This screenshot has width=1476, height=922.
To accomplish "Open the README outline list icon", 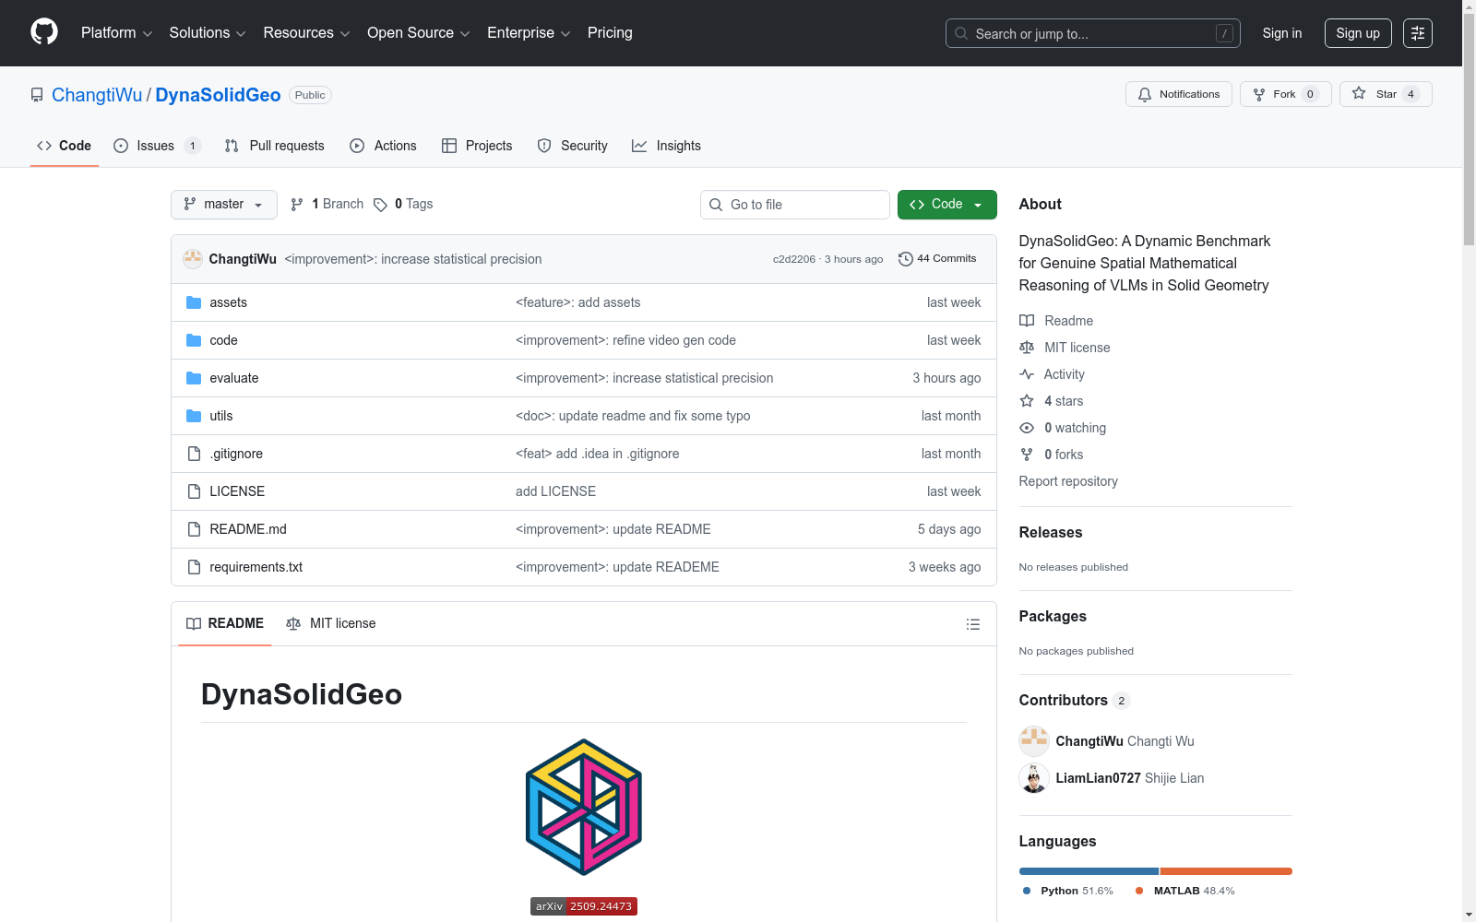I will pos(973,624).
